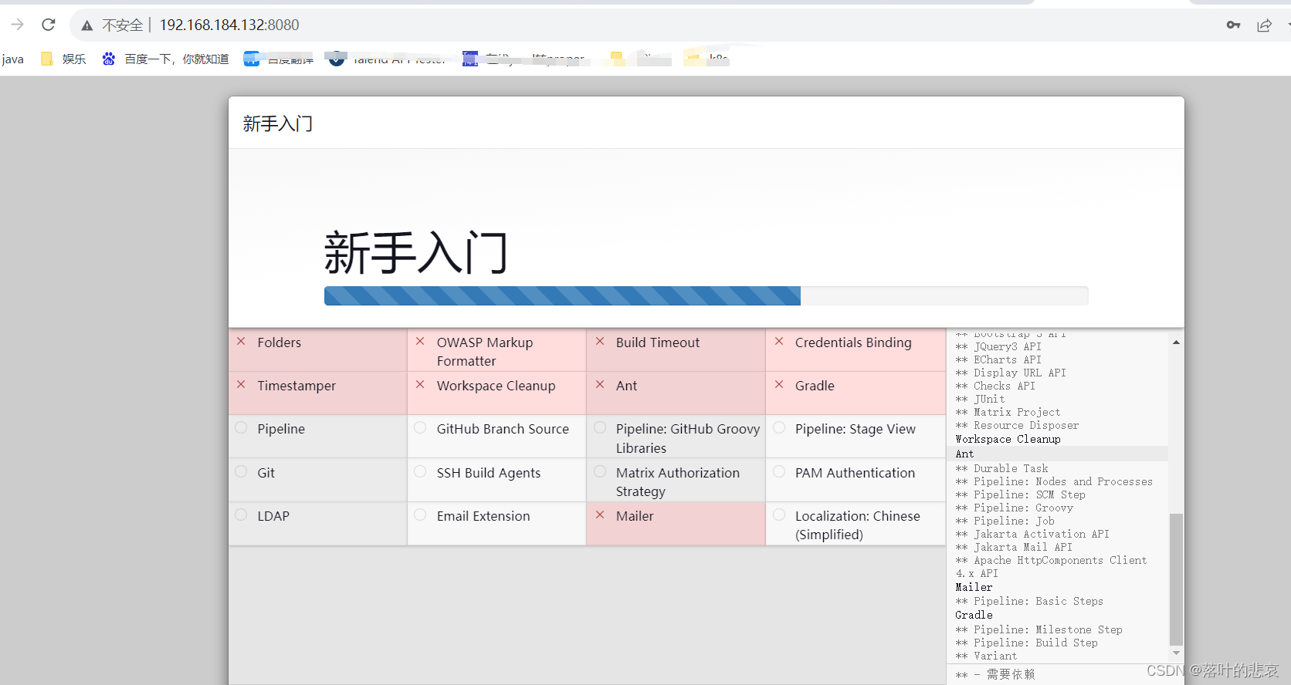Image resolution: width=1291 pixels, height=685 pixels.
Task: Click the '** - 需要依赖' legend text
Action: coord(995,674)
